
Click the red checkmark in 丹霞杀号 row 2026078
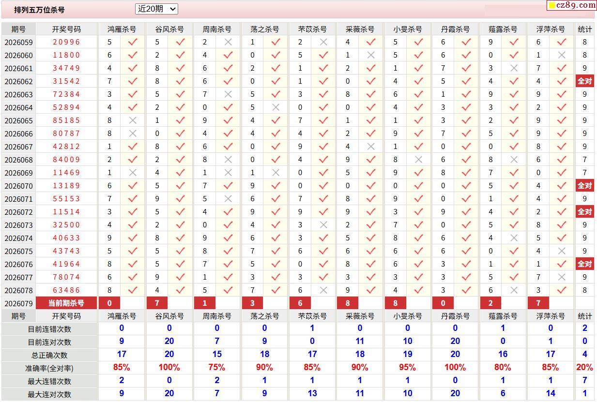(x=466, y=290)
